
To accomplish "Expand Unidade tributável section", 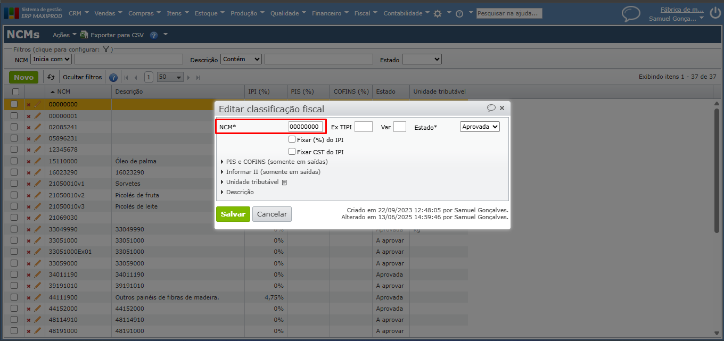I will tap(249, 182).
